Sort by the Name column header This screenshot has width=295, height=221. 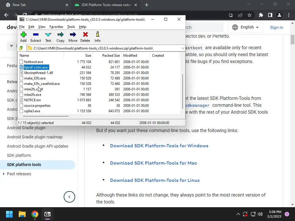click(x=41, y=56)
